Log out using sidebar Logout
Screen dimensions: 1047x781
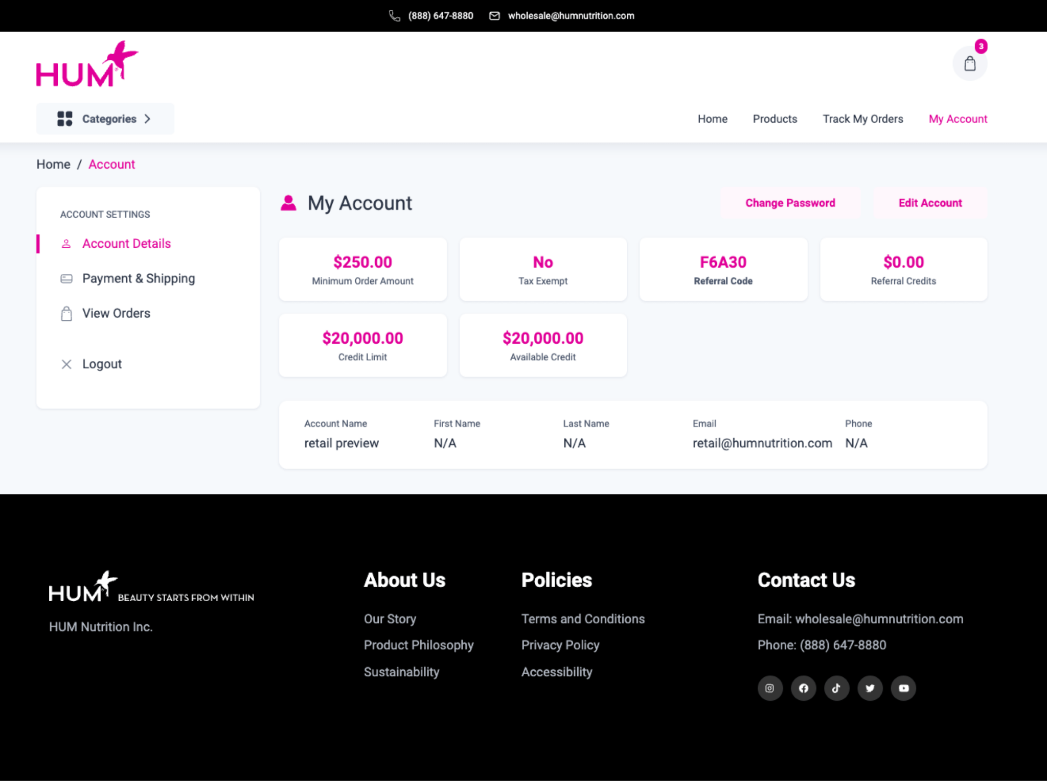coord(102,364)
